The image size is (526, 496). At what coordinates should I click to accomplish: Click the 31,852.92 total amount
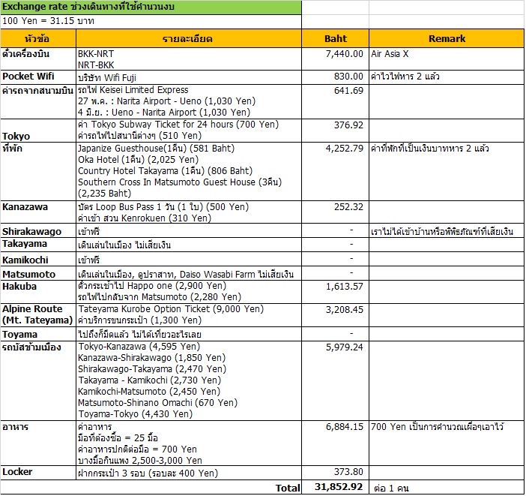[335, 487]
